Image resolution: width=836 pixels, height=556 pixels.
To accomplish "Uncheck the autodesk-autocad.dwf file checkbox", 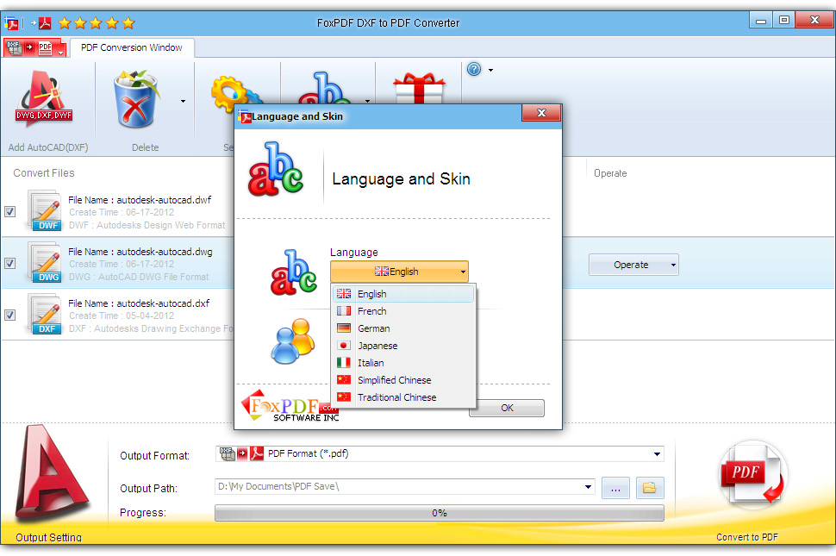I will click(9, 212).
